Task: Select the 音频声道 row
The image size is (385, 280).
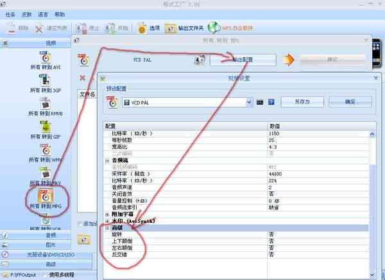Action: pos(236,188)
